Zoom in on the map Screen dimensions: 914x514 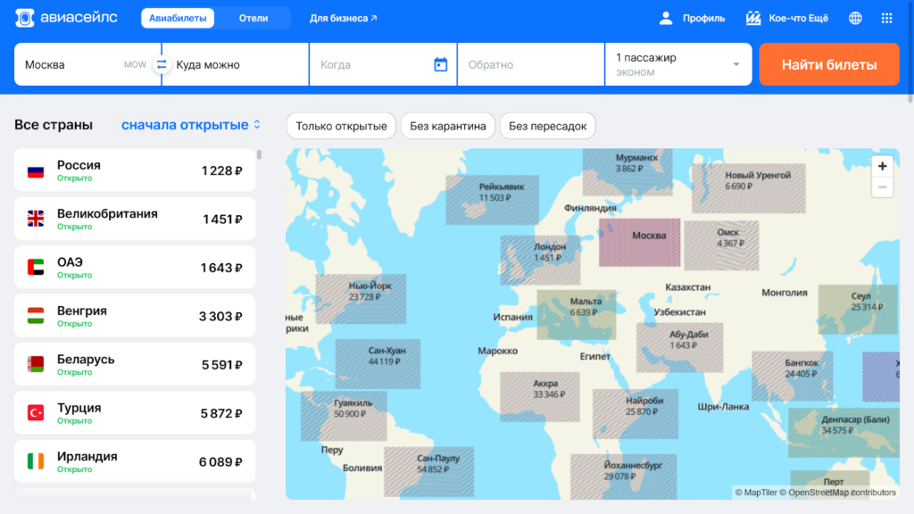coord(882,166)
